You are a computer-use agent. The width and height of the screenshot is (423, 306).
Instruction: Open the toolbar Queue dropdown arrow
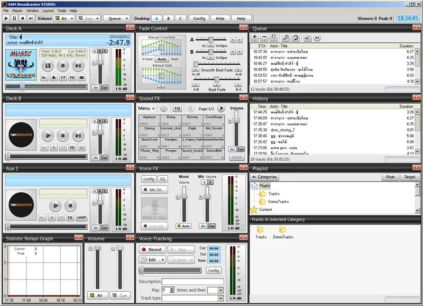pyautogui.click(x=127, y=19)
